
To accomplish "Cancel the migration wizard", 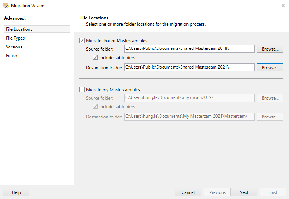I will [188, 192].
